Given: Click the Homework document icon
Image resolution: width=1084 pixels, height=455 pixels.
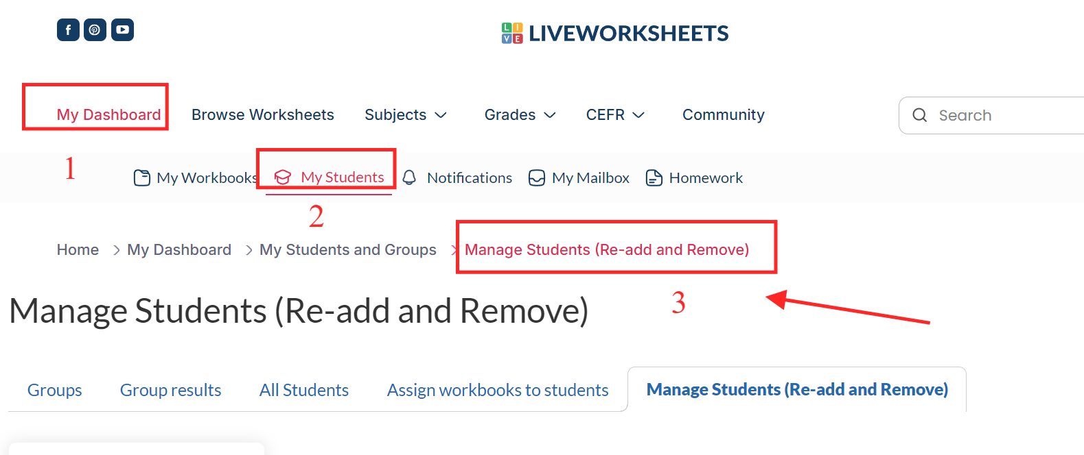Looking at the screenshot, I should [x=654, y=178].
